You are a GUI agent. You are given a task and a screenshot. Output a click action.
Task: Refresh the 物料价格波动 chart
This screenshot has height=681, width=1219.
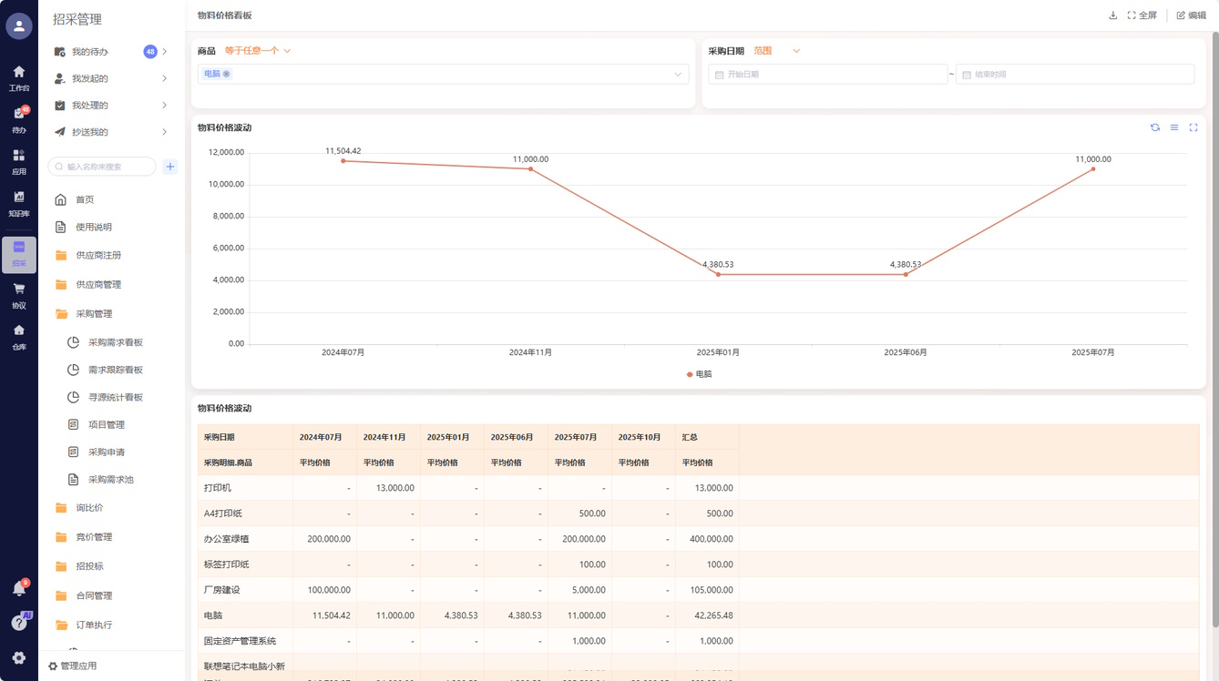click(1155, 127)
